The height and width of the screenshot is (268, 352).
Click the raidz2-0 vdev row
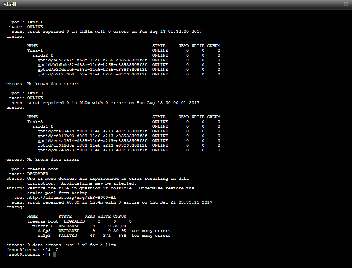126,55
